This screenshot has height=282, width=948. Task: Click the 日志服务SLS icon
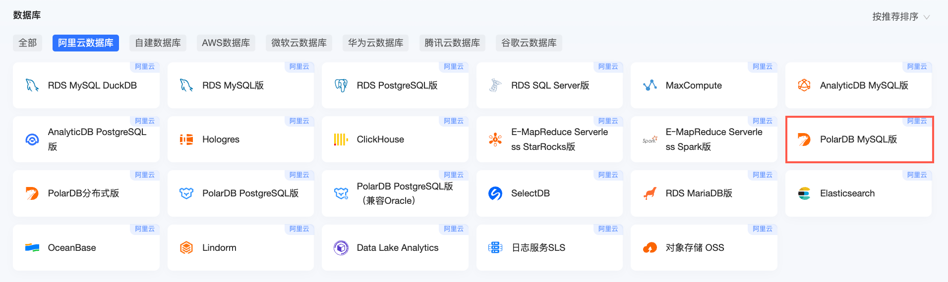pos(495,247)
